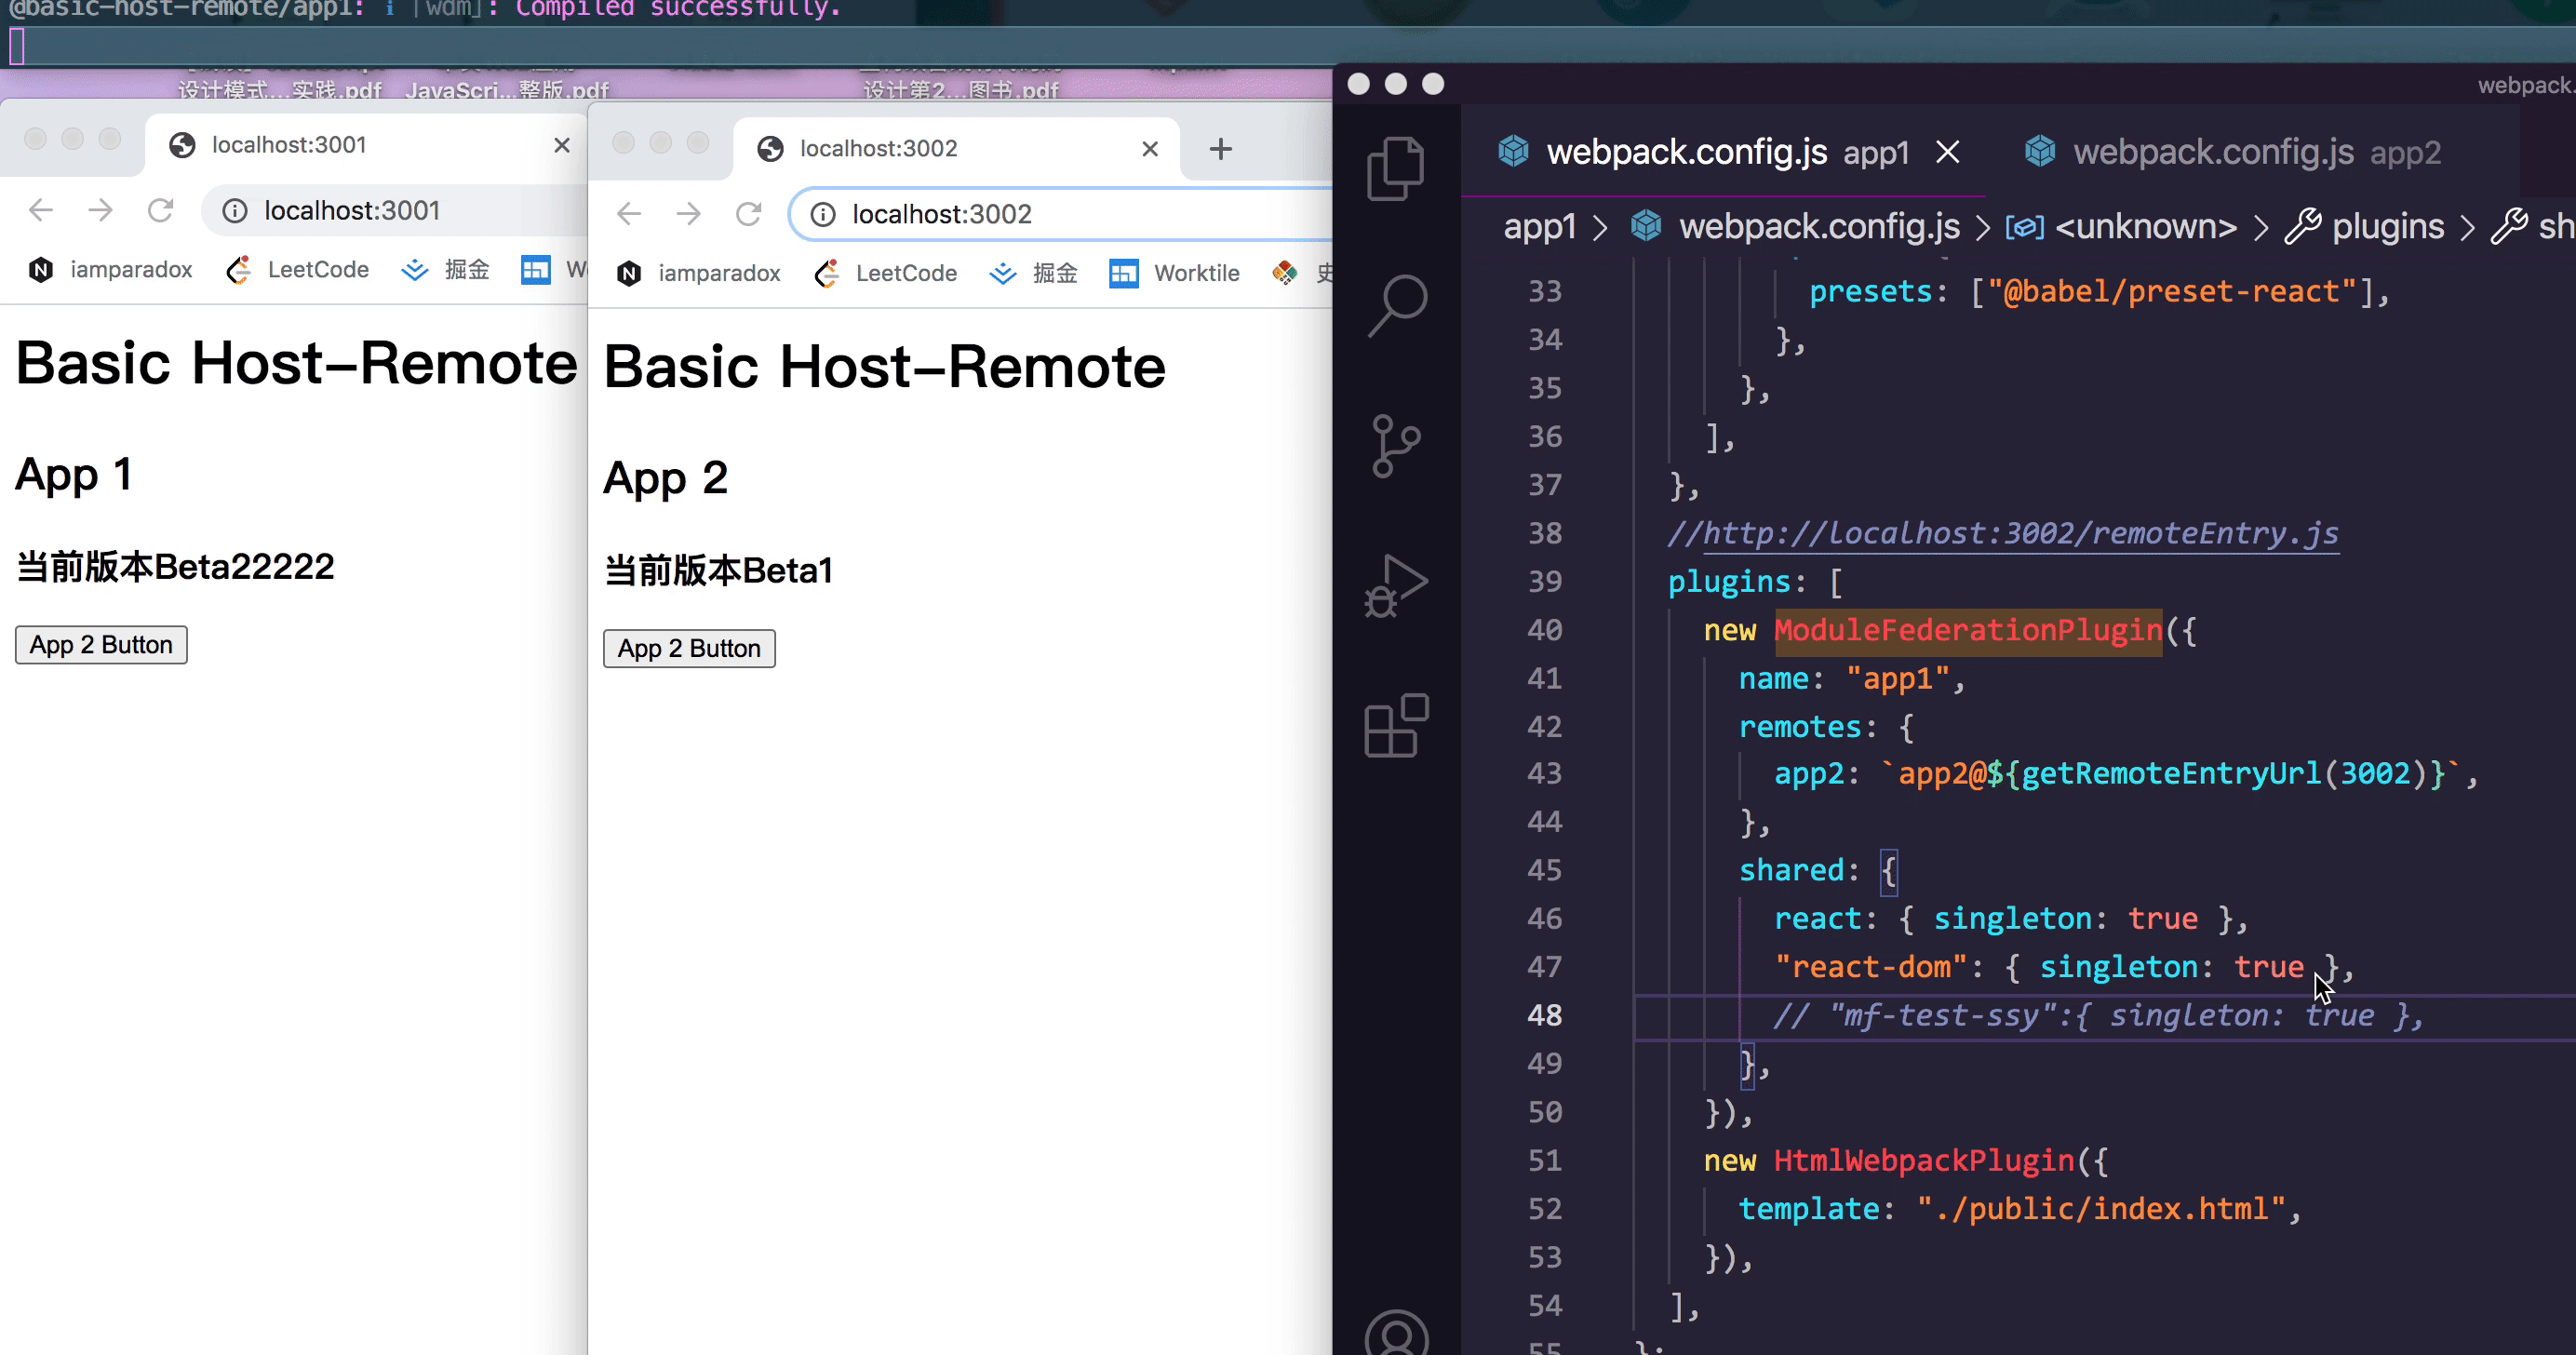Open the Explorer files icon in VS Code
This screenshot has width=2576, height=1355.
1396,169
